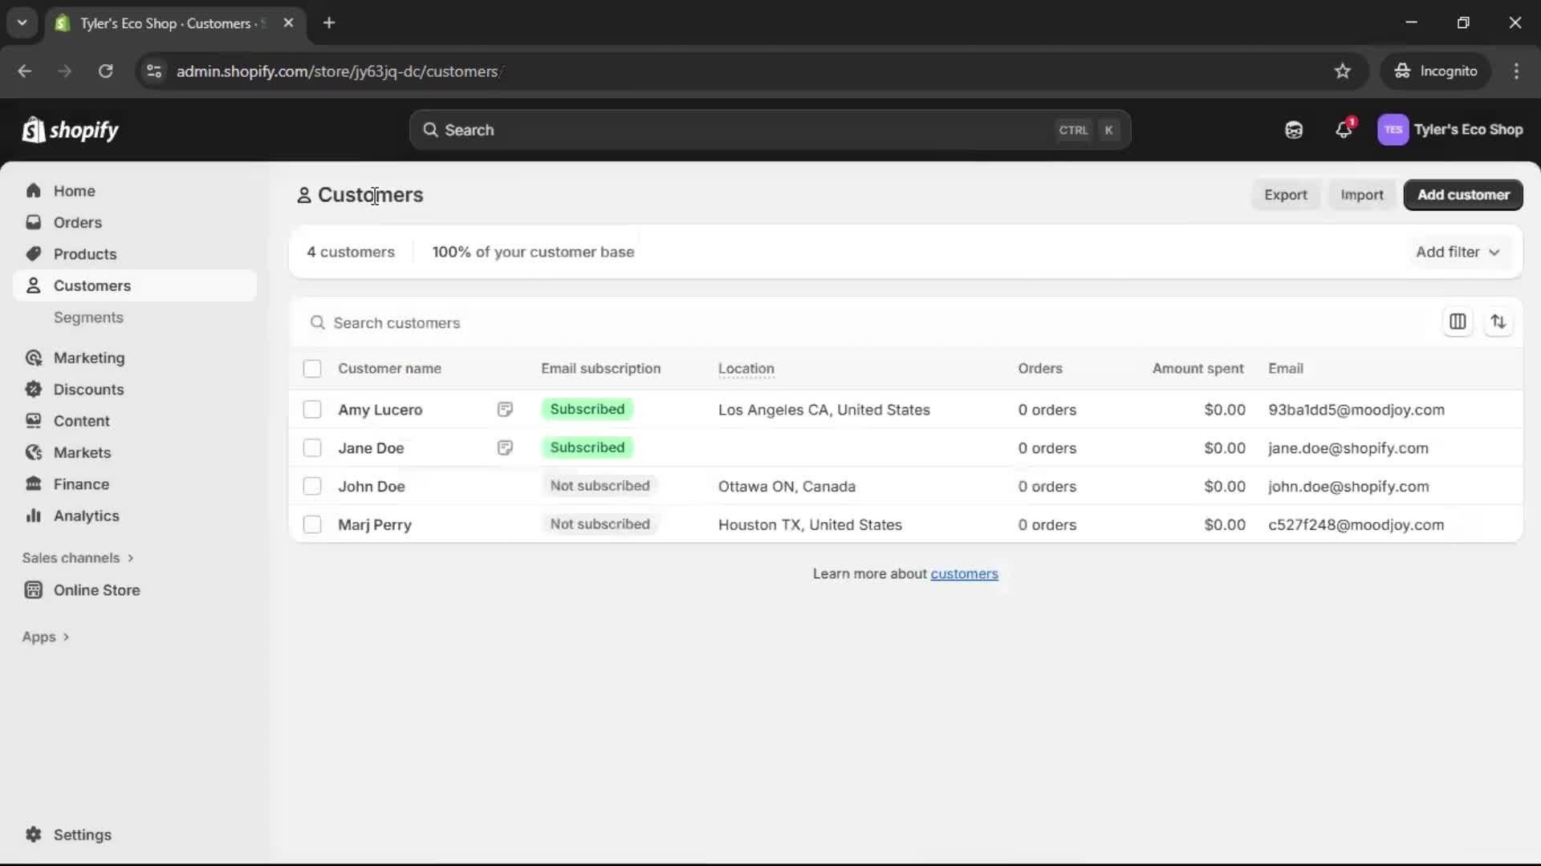Bookmark this page with the star icon
This screenshot has width=1541, height=866.
point(1343,71)
